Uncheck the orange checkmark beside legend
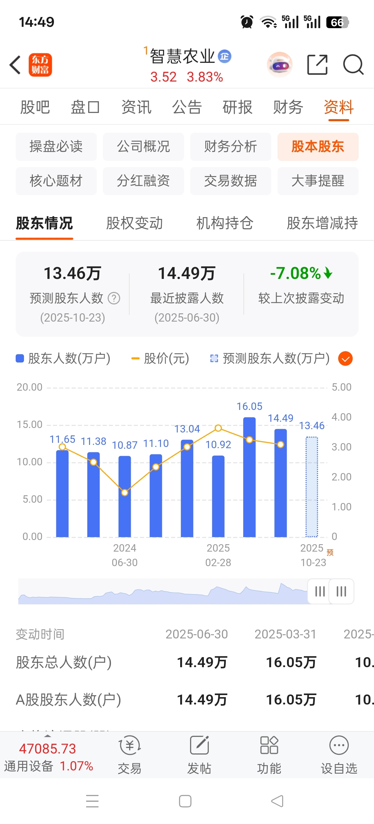The image size is (374, 824). coord(345,359)
